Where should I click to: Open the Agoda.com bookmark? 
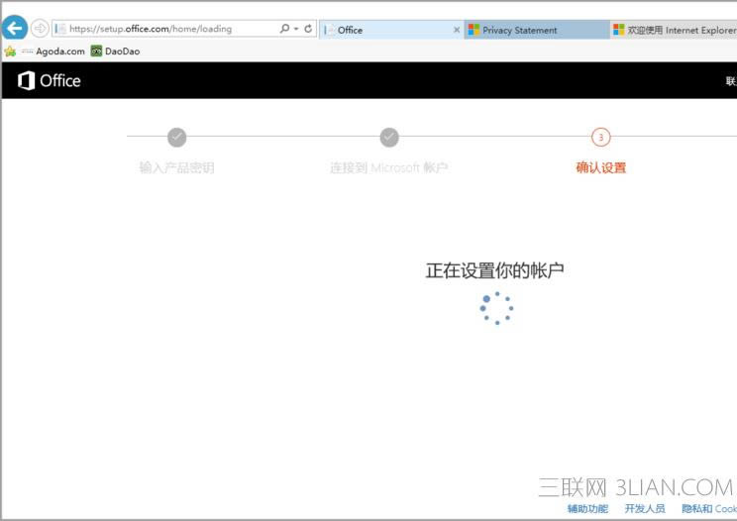click(x=53, y=52)
